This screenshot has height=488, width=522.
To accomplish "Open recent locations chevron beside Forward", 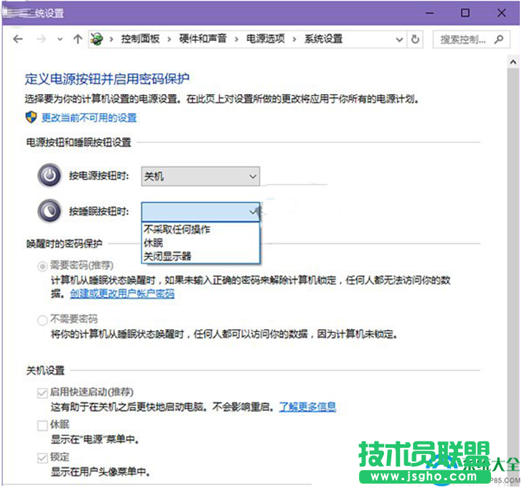I will [x=60, y=39].
